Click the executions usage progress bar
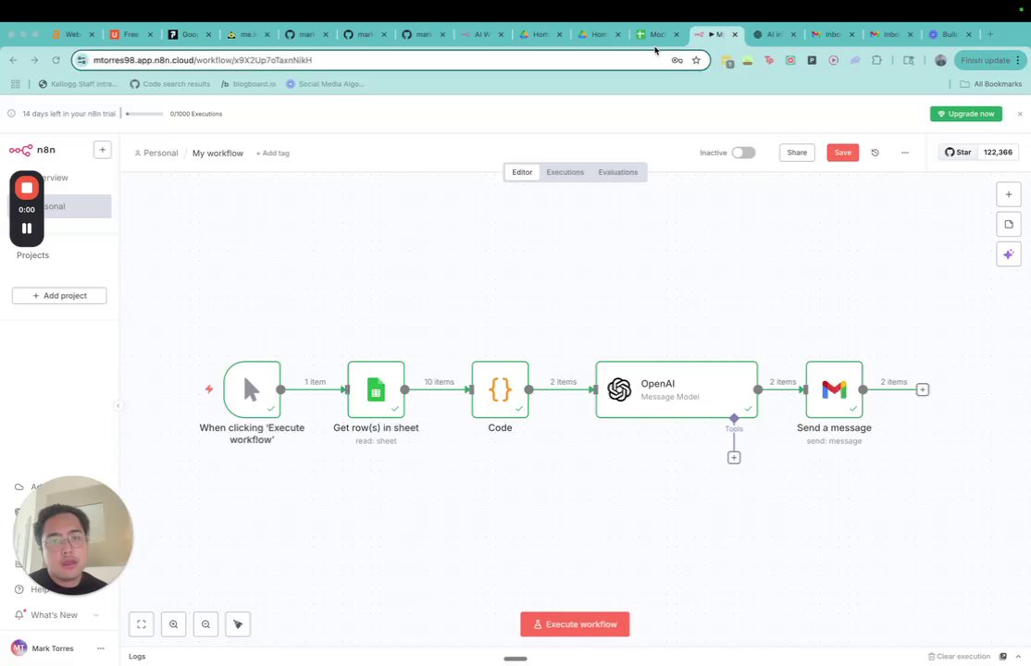The height and width of the screenshot is (666, 1031). pos(144,114)
